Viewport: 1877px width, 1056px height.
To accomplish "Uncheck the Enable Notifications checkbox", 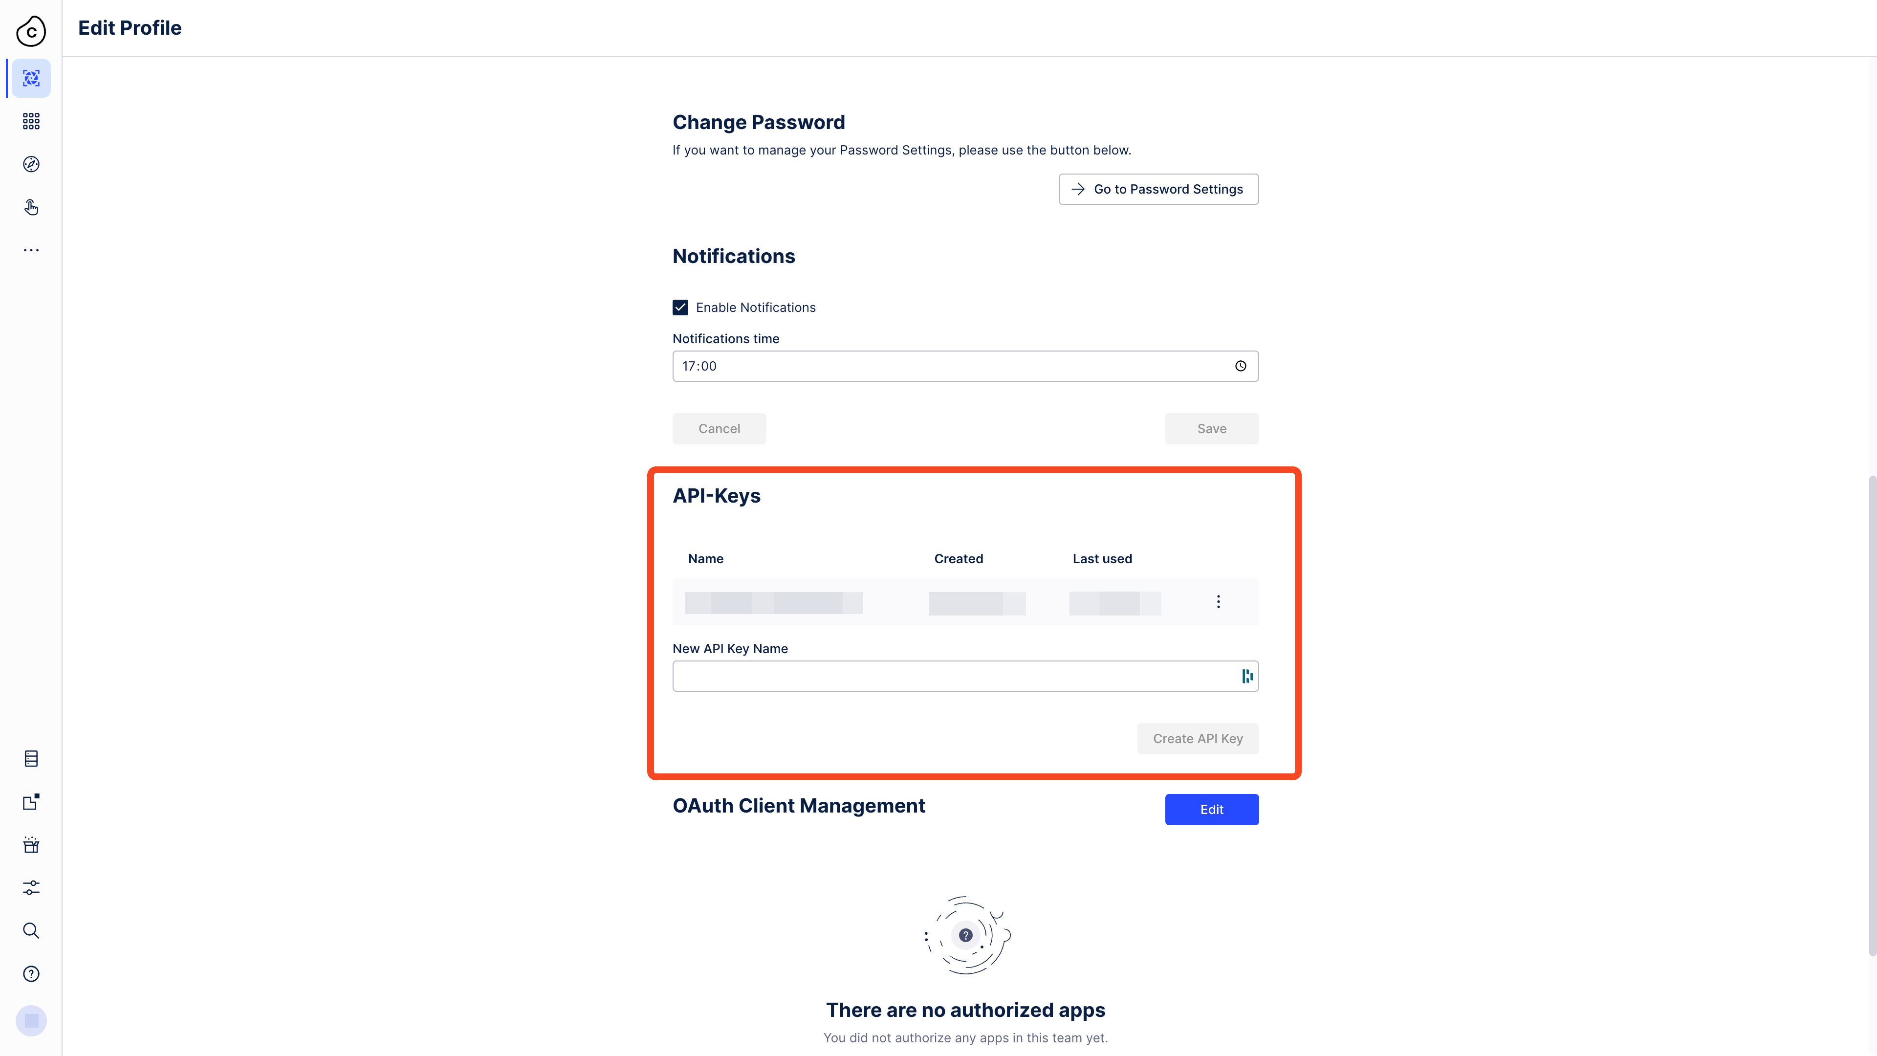I will click(x=680, y=308).
